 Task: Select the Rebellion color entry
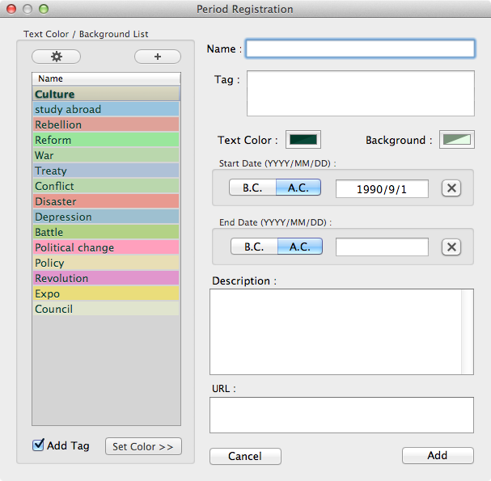(x=105, y=124)
